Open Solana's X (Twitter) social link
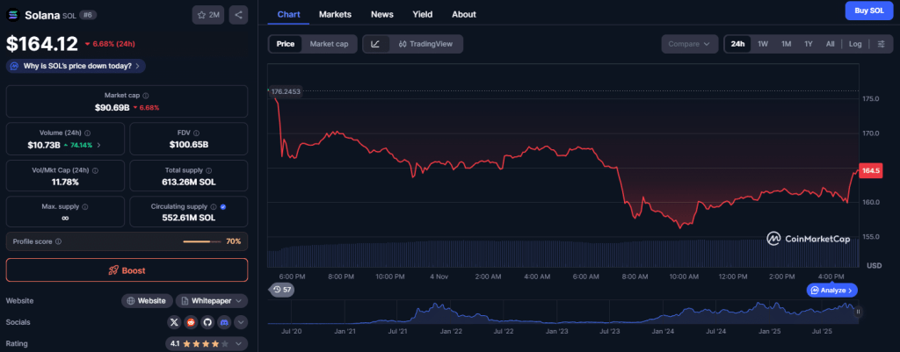 point(174,322)
